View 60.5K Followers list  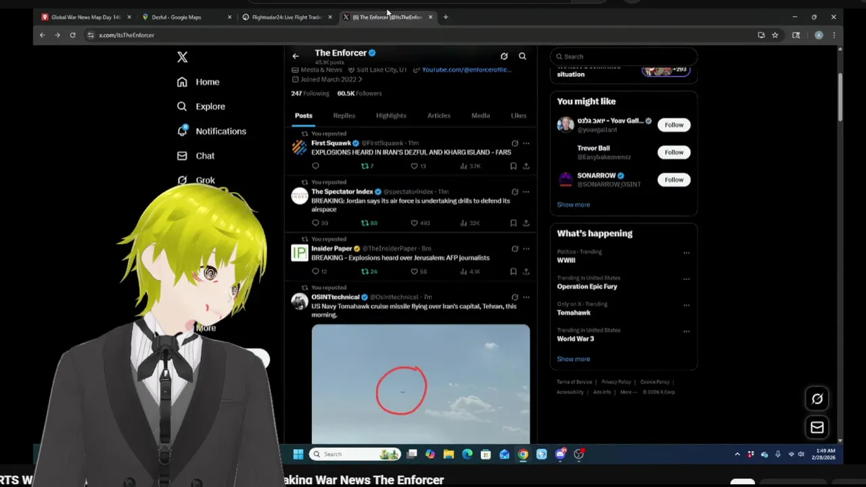[359, 93]
